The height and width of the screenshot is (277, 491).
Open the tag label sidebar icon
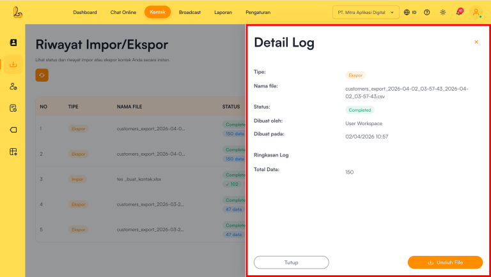[x=13, y=130]
